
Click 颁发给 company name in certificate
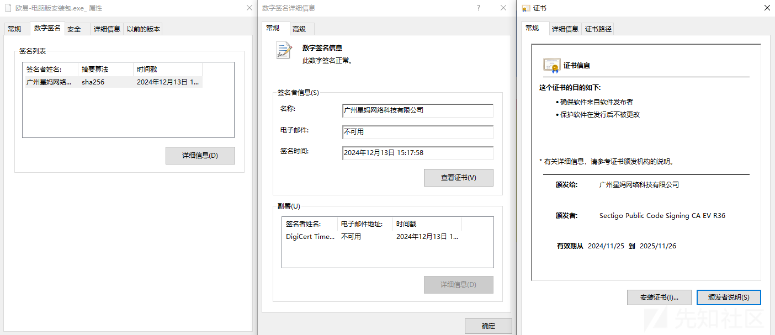[639, 185]
